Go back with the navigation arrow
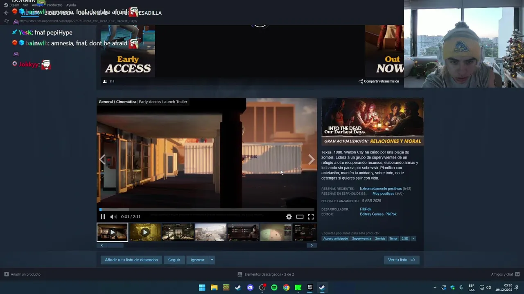524x294 pixels. 6,13
